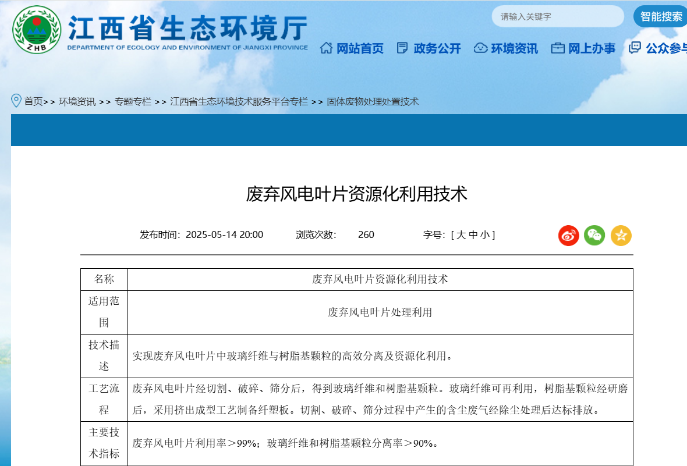Click the document icon beside 政务公开
This screenshot has width=687, height=466.
coord(402,48)
